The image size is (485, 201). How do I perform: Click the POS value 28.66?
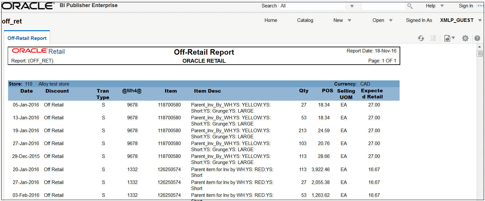coord(324,156)
